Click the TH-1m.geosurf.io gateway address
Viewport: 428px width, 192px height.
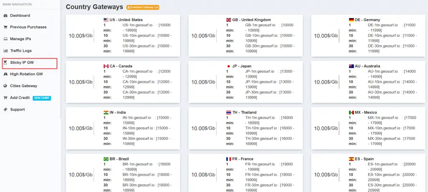tap(260, 118)
